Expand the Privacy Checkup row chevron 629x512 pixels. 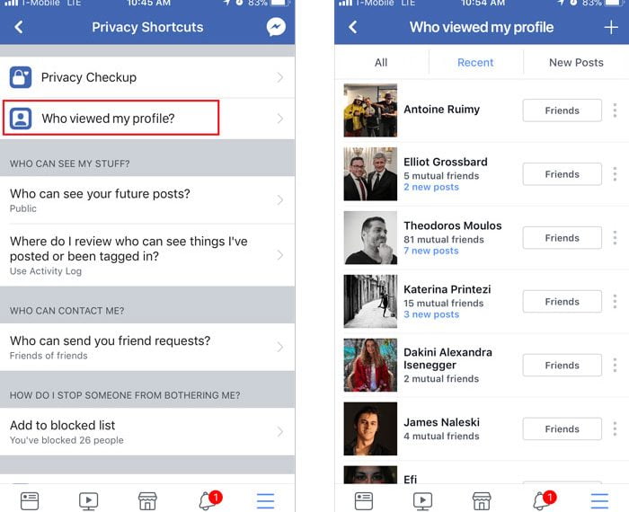point(280,77)
